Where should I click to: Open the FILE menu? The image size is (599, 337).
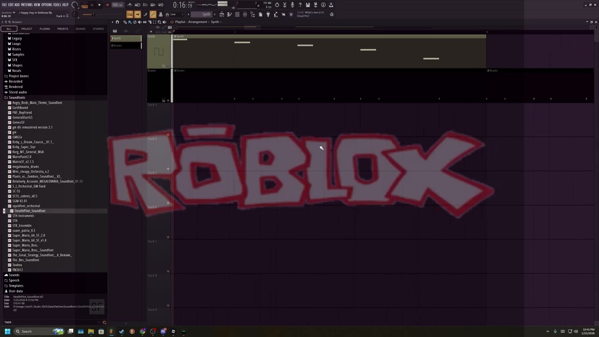[5, 5]
